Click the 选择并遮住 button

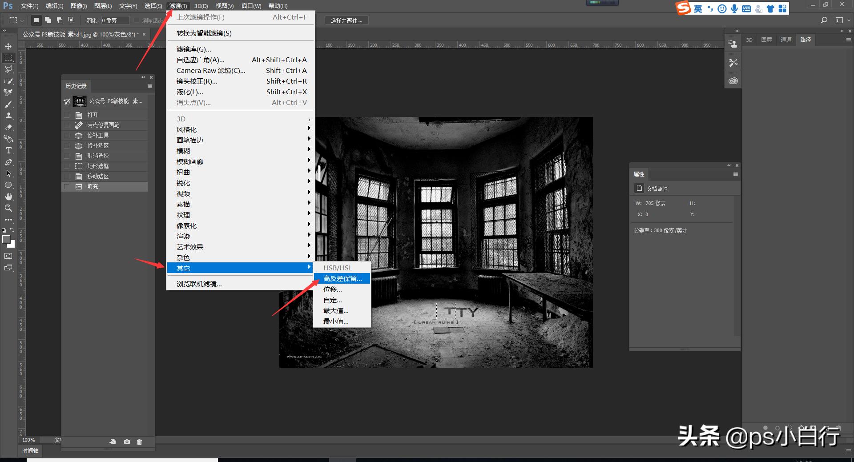point(346,20)
